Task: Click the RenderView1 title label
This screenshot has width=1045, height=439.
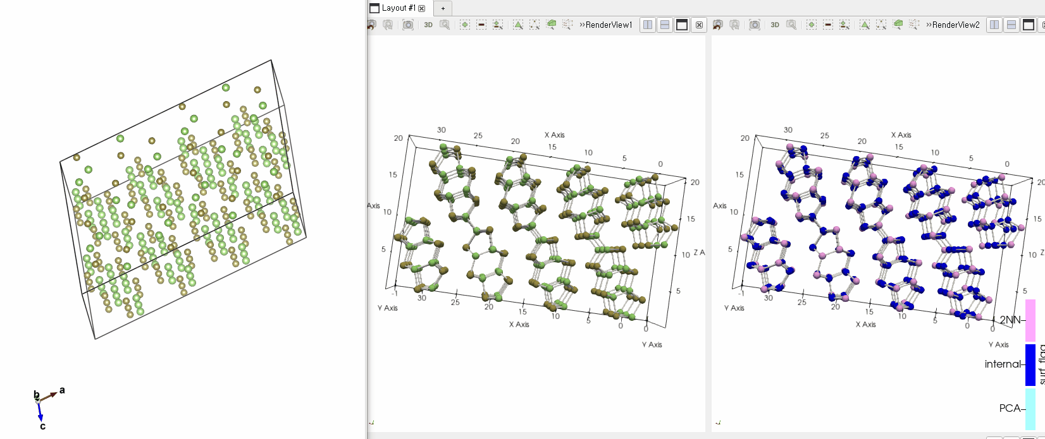Action: pyautogui.click(x=609, y=25)
